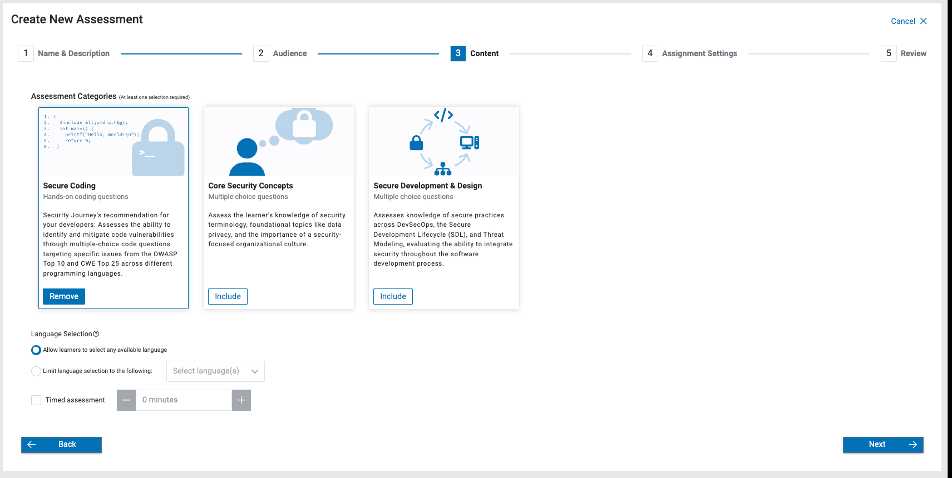
Task: Select Limit language selection radio option
Action: 36,371
